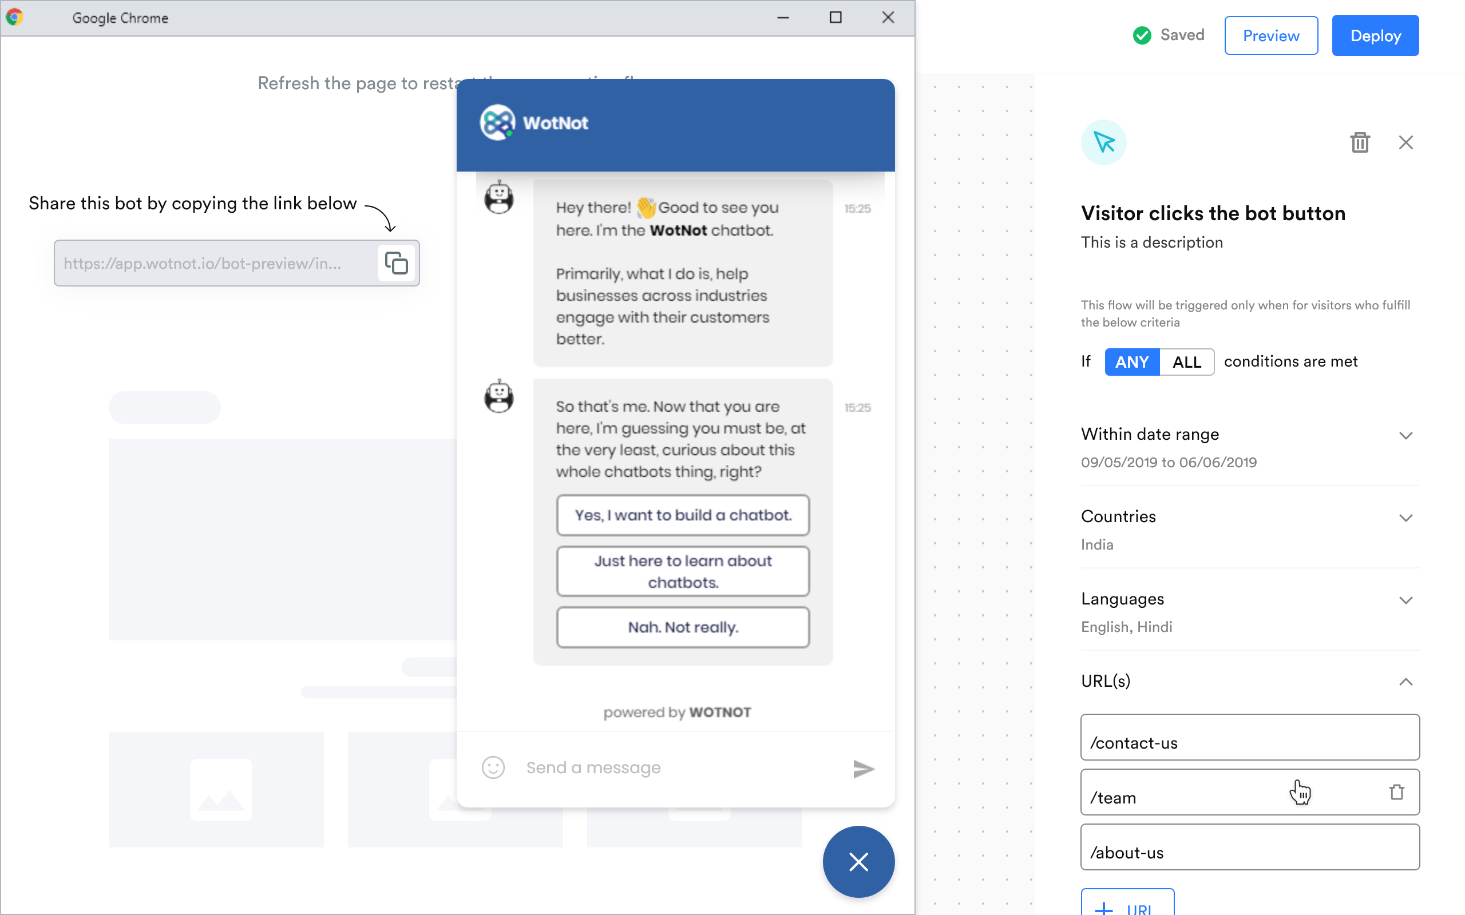Click the copy link icon
Image resolution: width=1465 pixels, height=915 pixels.
397,263
